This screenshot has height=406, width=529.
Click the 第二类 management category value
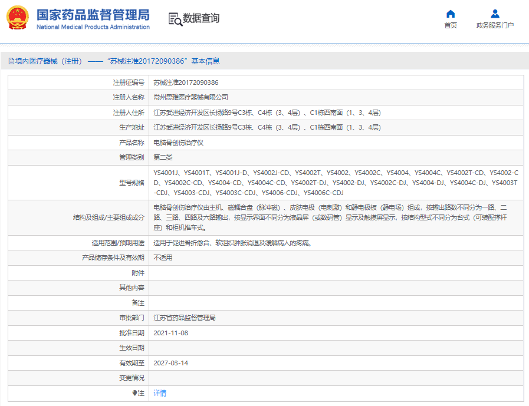(163, 157)
